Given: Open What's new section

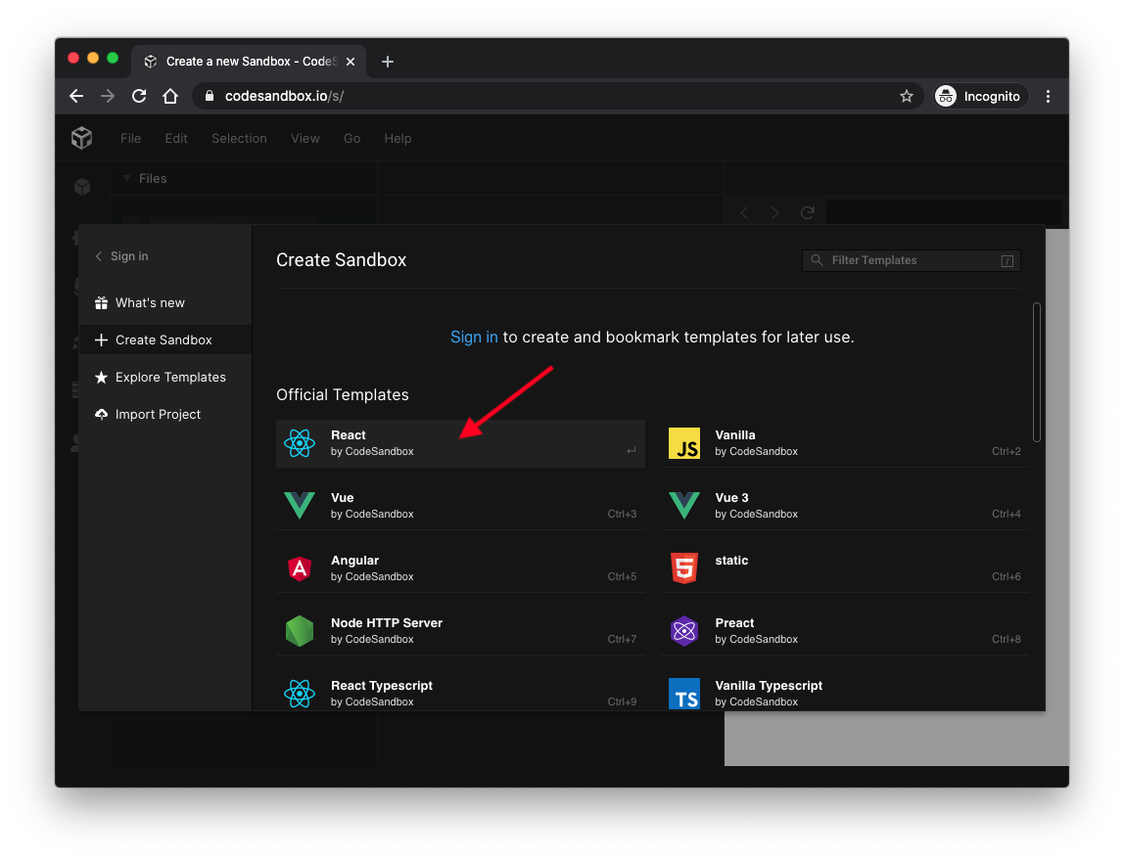Looking at the screenshot, I should tap(164, 303).
